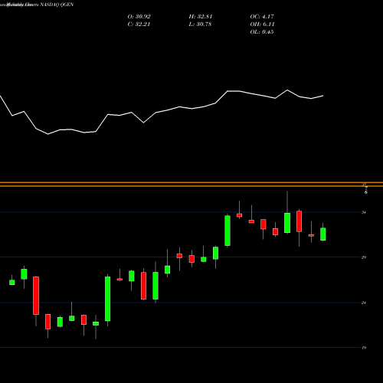This screenshot has height=383, width=383.
Task: Click the 'C: 32.21' close value
Action: (139, 25)
